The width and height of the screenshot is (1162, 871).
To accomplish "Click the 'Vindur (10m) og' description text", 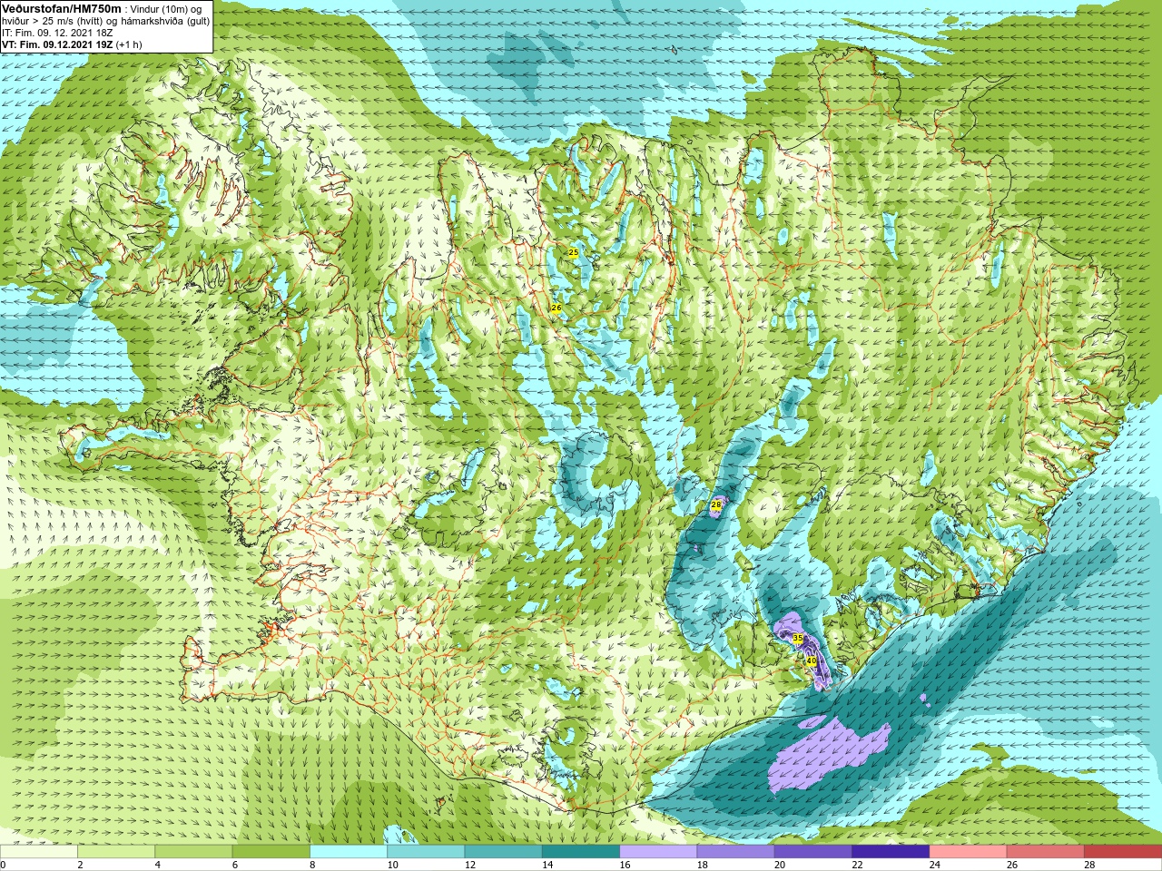I will click(x=165, y=9).
